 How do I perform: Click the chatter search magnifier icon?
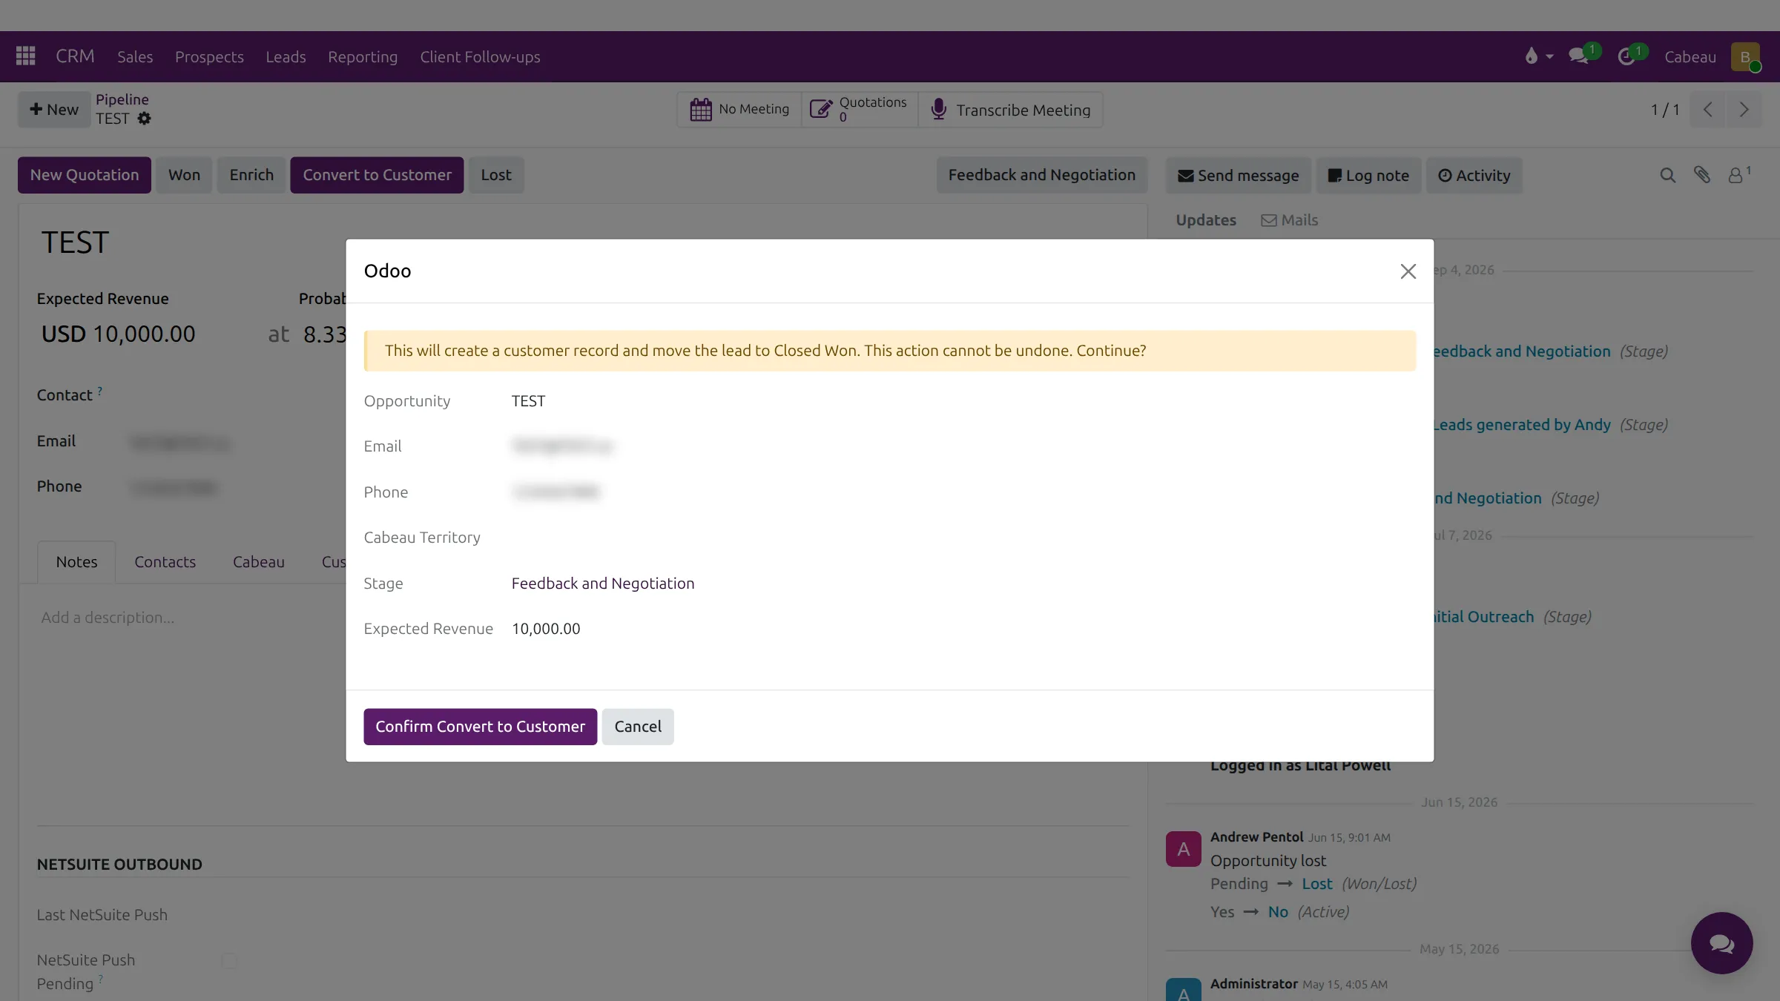(1667, 175)
